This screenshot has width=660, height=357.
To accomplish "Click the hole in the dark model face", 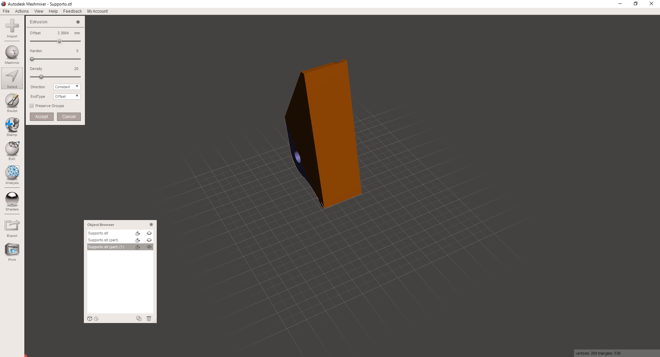I will click(x=298, y=158).
